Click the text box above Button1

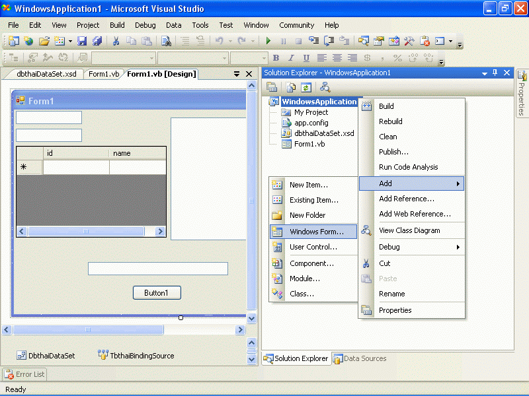coord(158,269)
